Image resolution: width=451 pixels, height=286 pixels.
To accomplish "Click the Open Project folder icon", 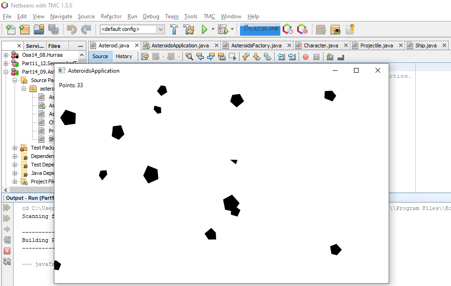I will pos(38,30).
